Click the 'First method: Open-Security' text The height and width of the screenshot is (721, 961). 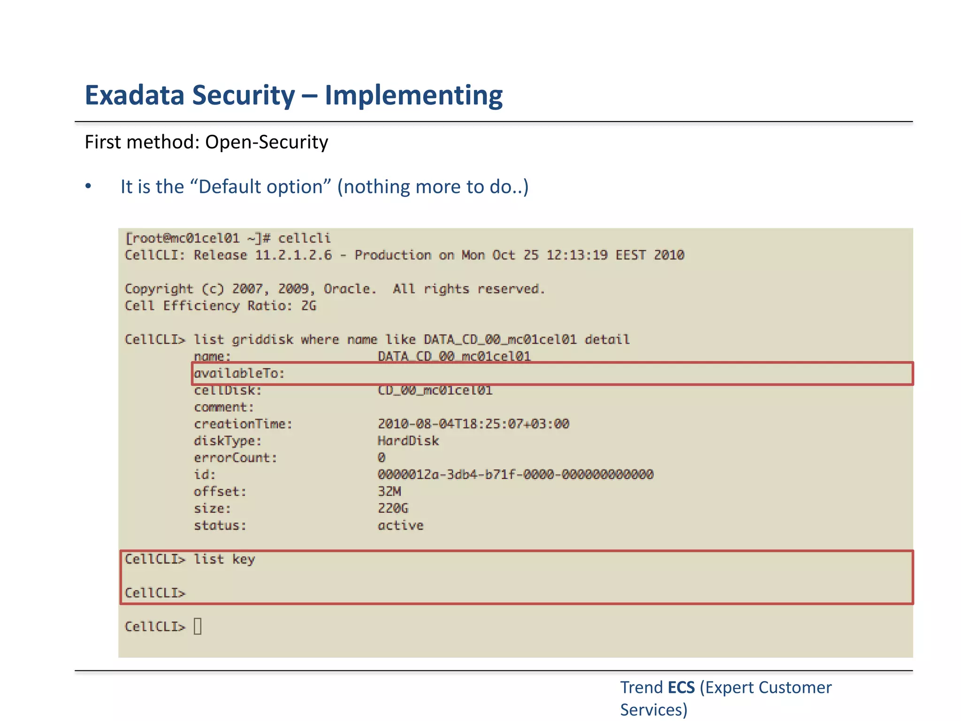click(206, 142)
